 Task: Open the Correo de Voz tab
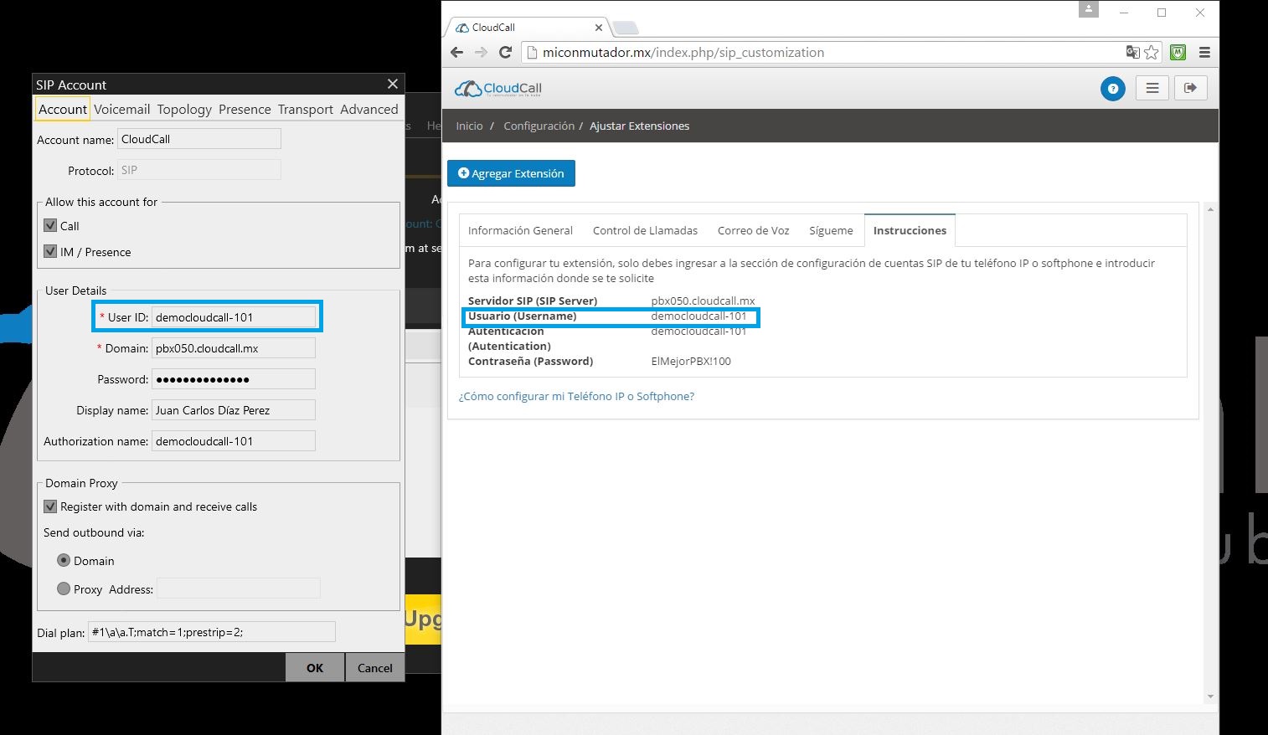[753, 230]
